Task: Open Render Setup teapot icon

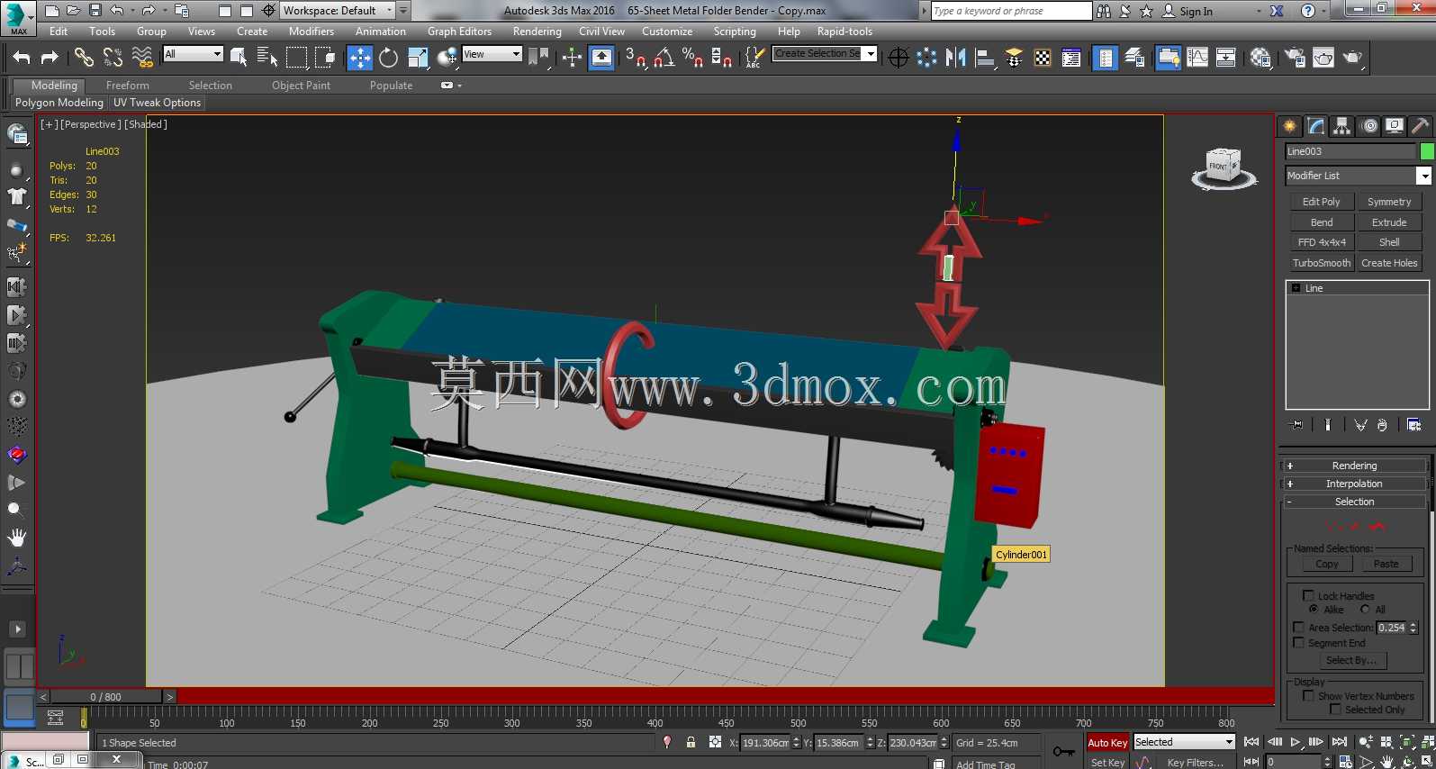Action: (1295, 58)
